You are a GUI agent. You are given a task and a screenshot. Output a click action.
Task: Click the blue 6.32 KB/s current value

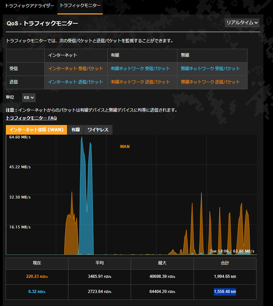click(x=37, y=292)
